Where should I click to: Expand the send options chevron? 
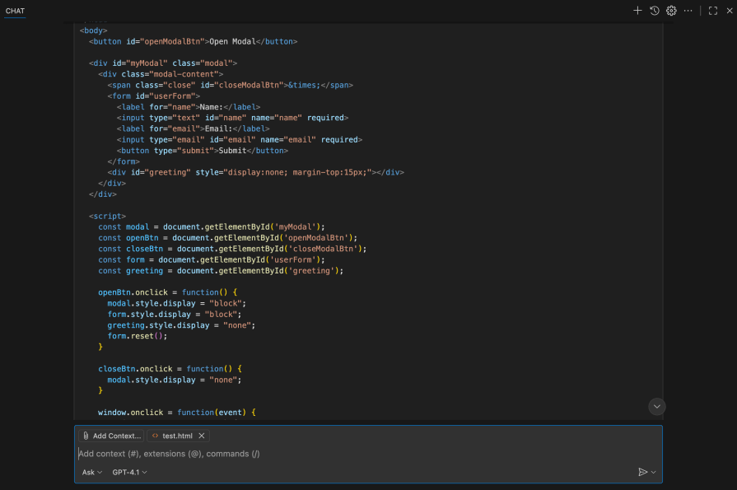pyautogui.click(x=654, y=472)
